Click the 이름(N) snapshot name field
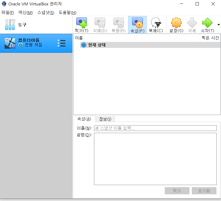Screen dimensions: 221x201 [155, 128]
